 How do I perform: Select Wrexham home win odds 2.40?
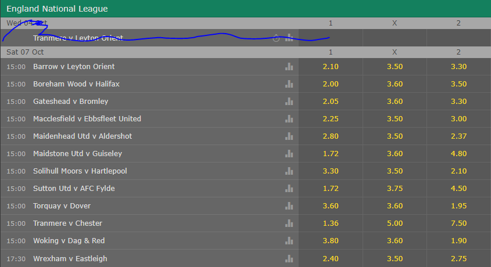(331, 258)
